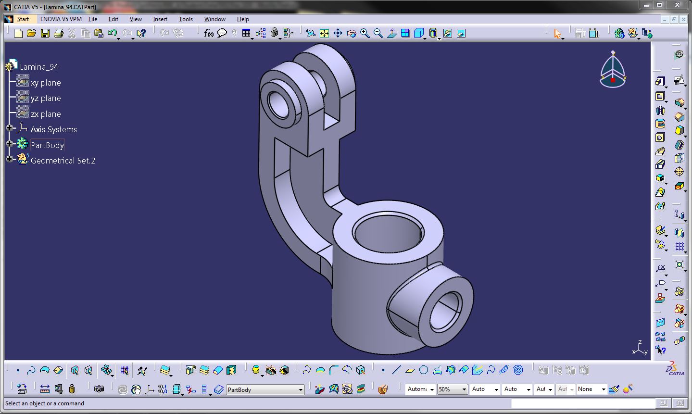Undo the last action

[112, 33]
